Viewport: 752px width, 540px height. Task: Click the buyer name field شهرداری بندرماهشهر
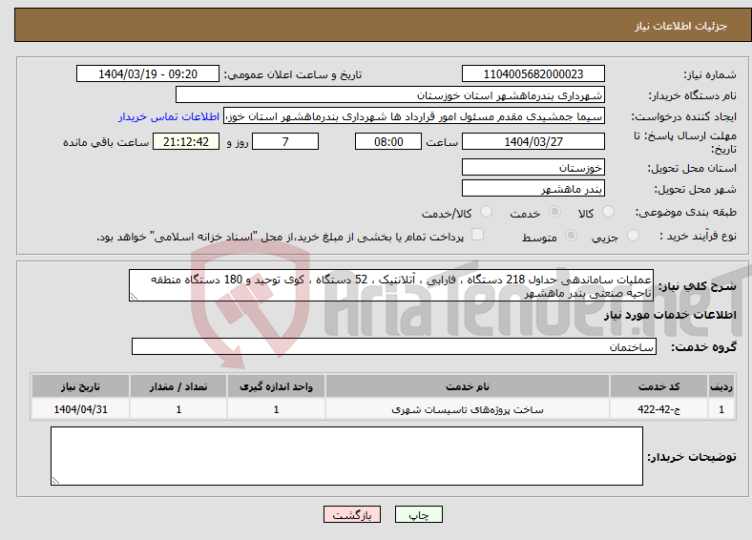tap(390, 95)
